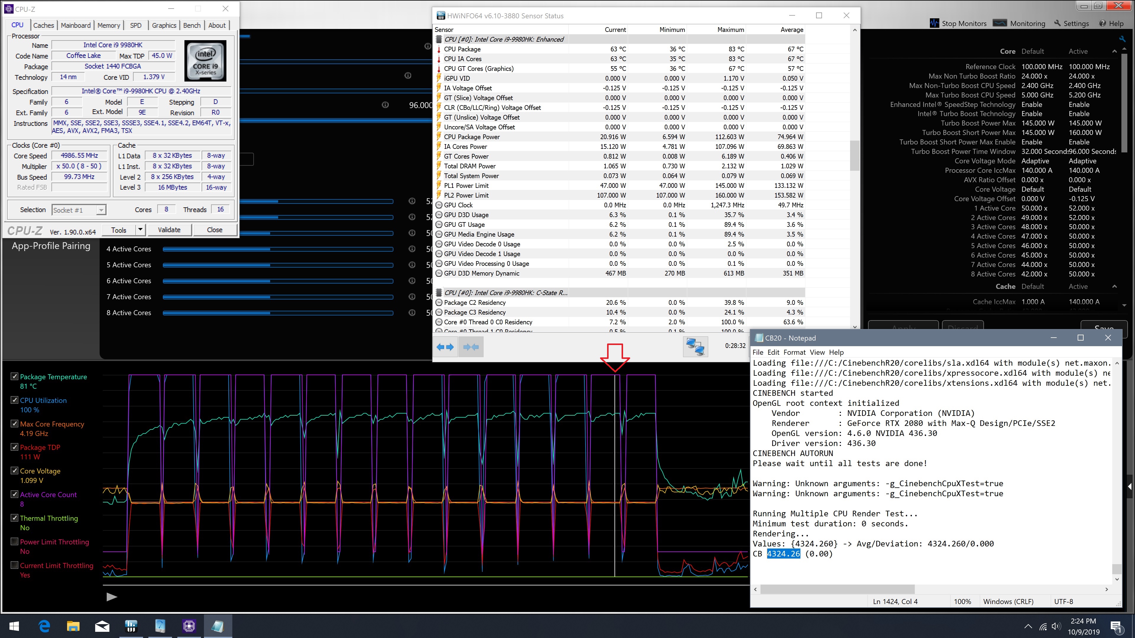Image resolution: width=1135 pixels, height=638 pixels.
Task: Switch to Caches tab in CPU-Z
Action: (x=44, y=25)
